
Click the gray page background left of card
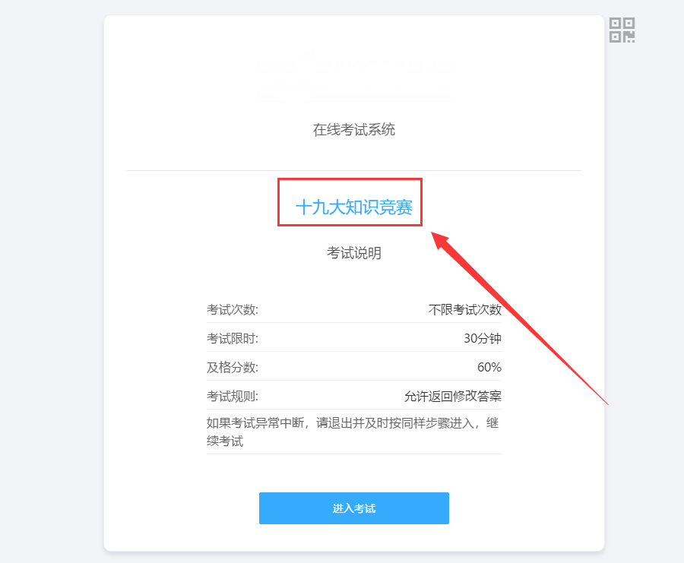point(52,281)
